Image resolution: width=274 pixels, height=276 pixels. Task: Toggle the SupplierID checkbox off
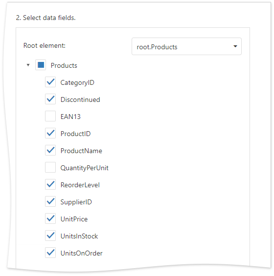click(50, 201)
